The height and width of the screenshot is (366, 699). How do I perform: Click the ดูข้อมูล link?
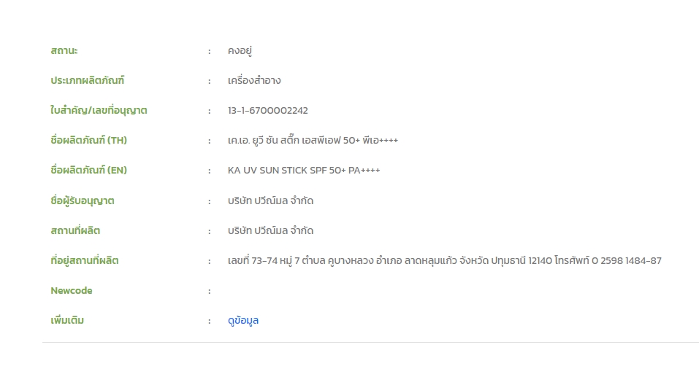[243, 321]
